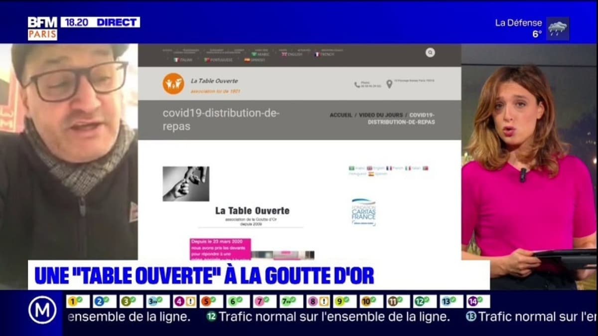Click the 'covid19-distribution-de-repas' page title
598x336 pixels.
221,120
